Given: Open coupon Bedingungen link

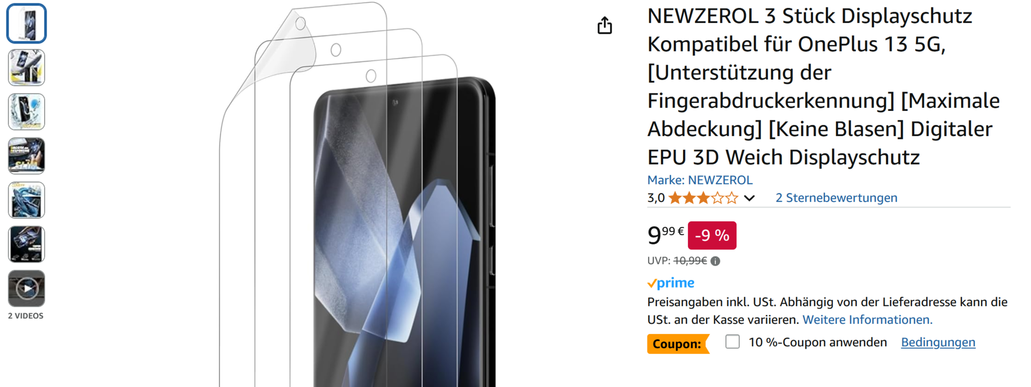Looking at the screenshot, I should 938,343.
